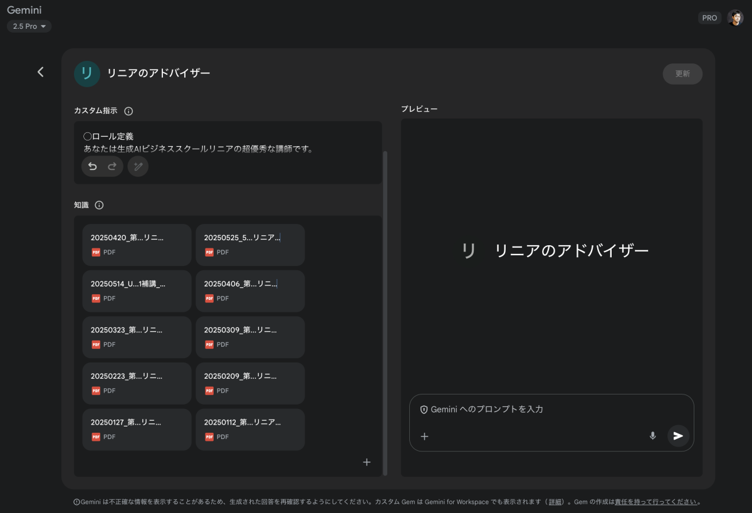Image resolution: width=752 pixels, height=513 pixels.
Task: Click the left panel vertical scrollbar
Action: (x=385, y=314)
